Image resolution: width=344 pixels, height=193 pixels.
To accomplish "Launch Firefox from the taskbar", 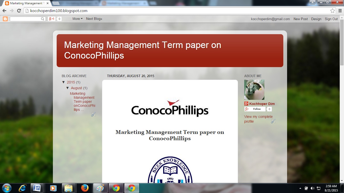I will pyautogui.click(x=85, y=188).
